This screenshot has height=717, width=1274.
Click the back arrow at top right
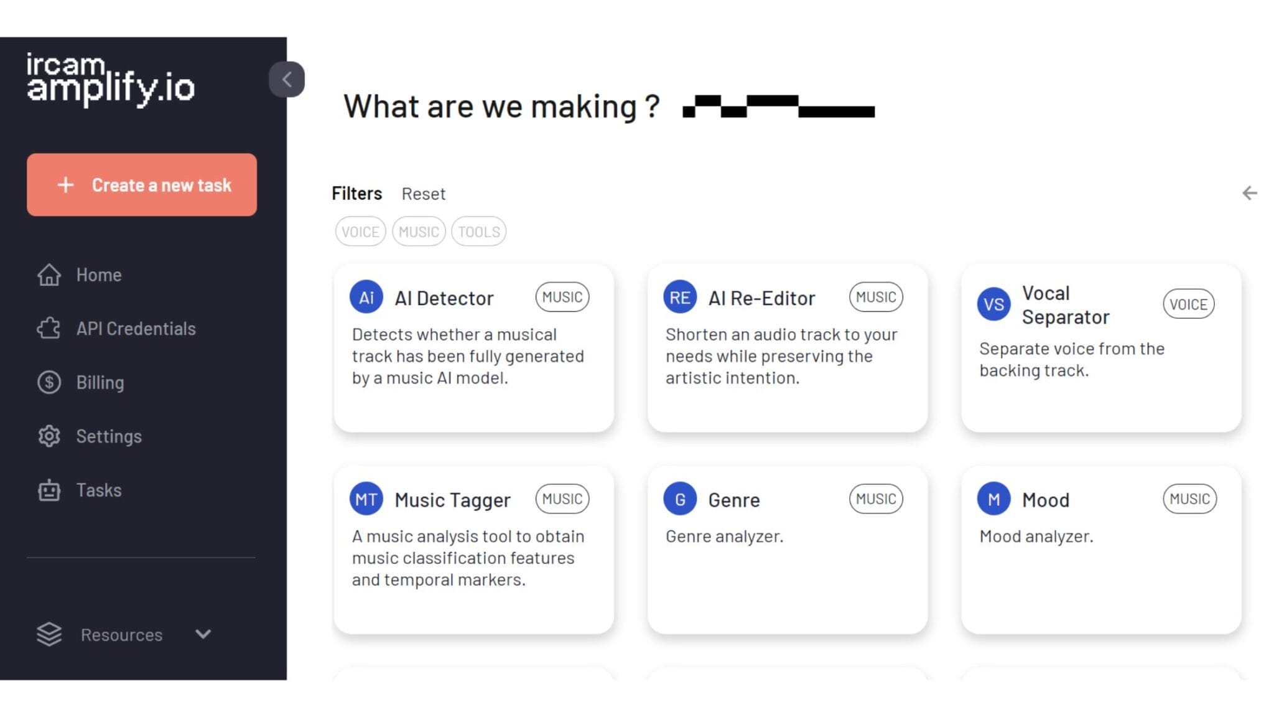pos(1249,194)
